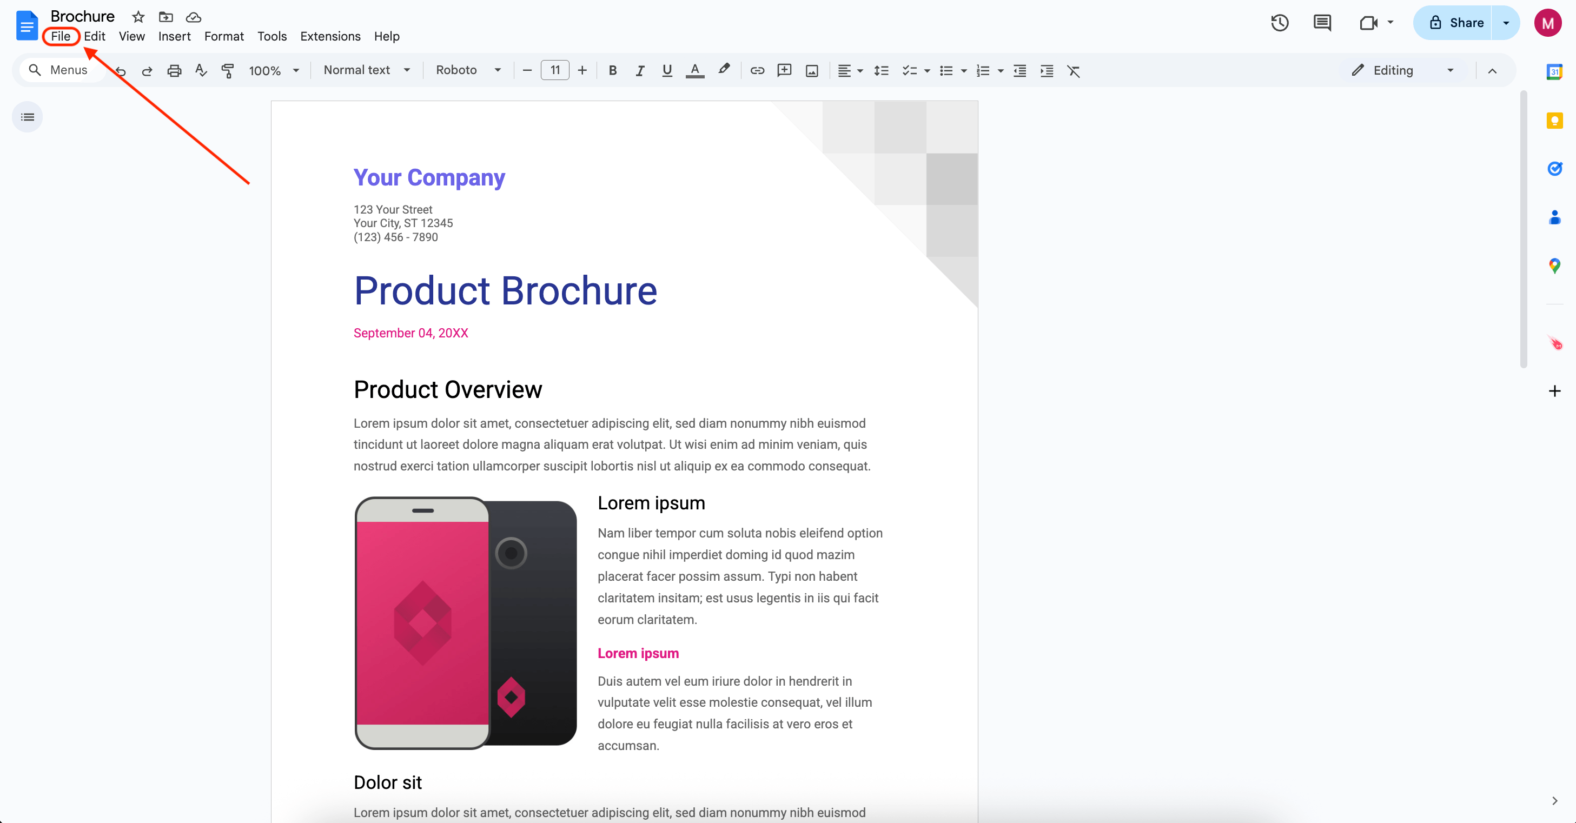
Task: Open Roboto font dropdown
Action: (x=468, y=70)
